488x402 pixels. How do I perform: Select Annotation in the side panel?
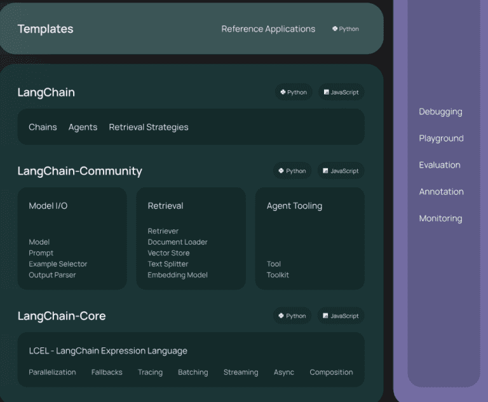[441, 192]
